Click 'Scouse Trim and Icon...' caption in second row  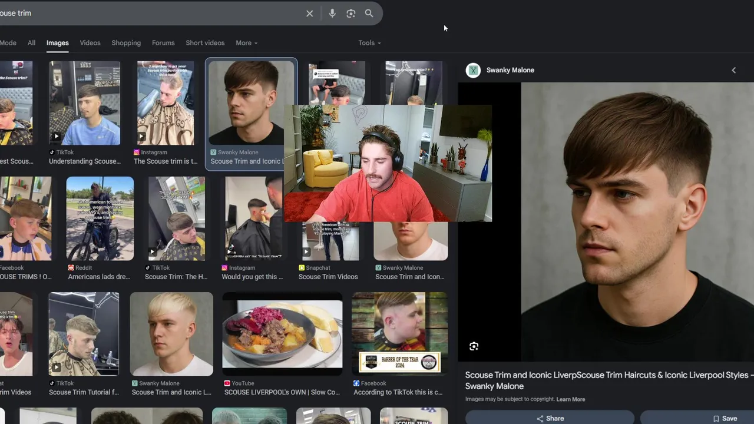tap(410, 277)
